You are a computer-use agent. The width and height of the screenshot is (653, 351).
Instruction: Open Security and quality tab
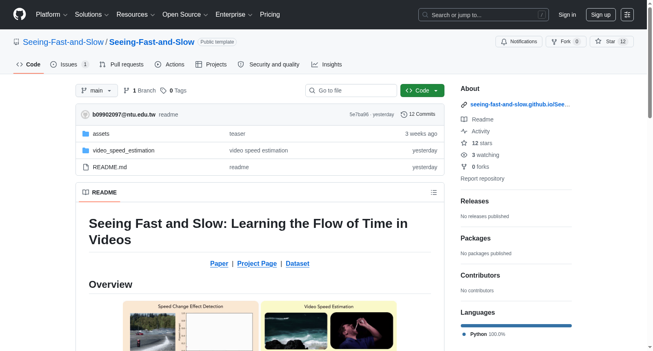click(269, 64)
